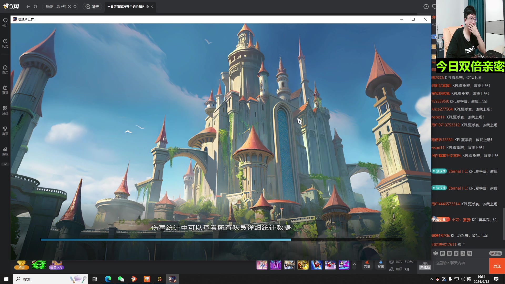
Task: Go to 首页 (Home) in the sidebar
Action: click(5, 69)
